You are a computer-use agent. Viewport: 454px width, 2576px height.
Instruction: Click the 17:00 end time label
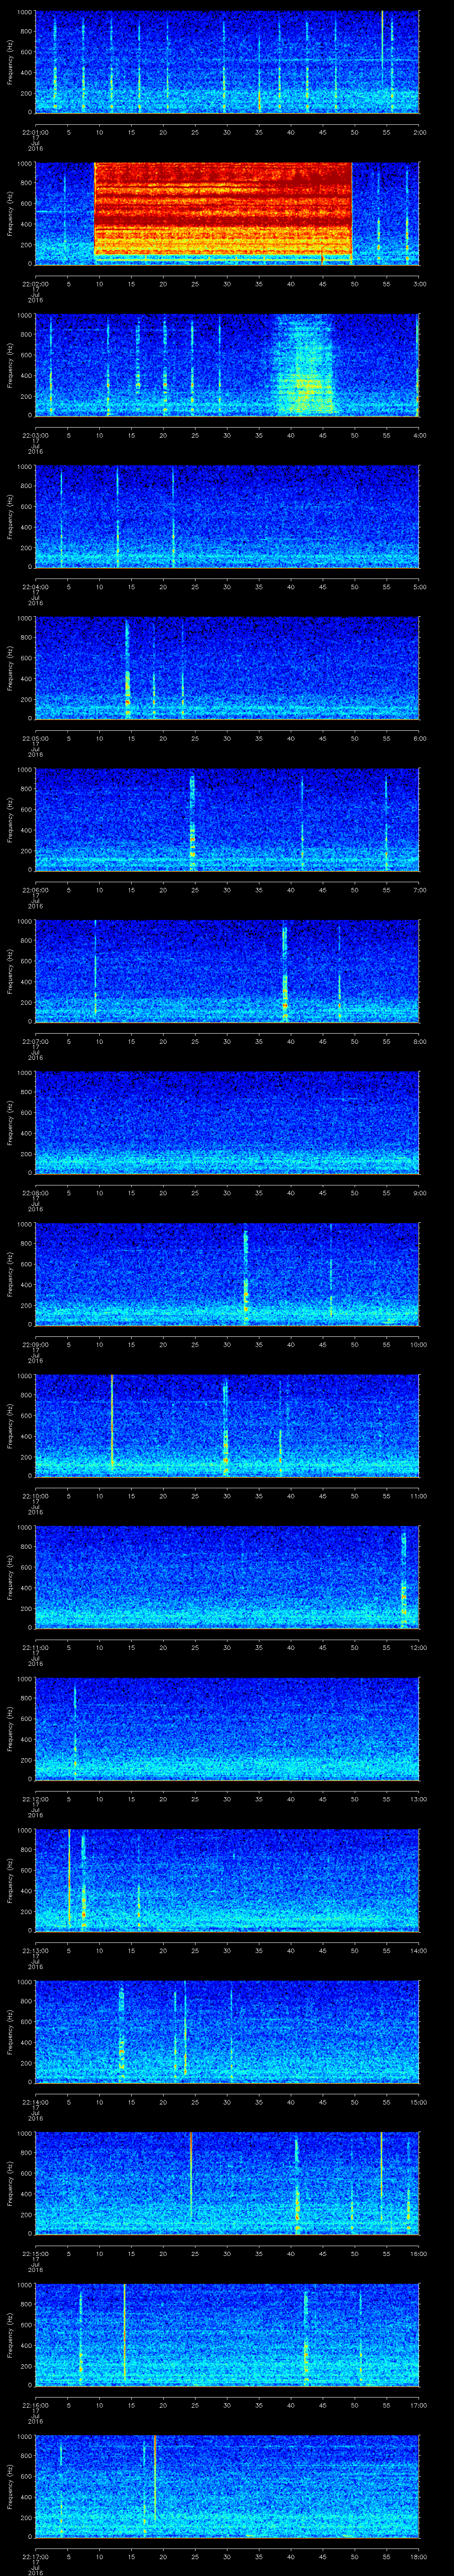point(418,2405)
